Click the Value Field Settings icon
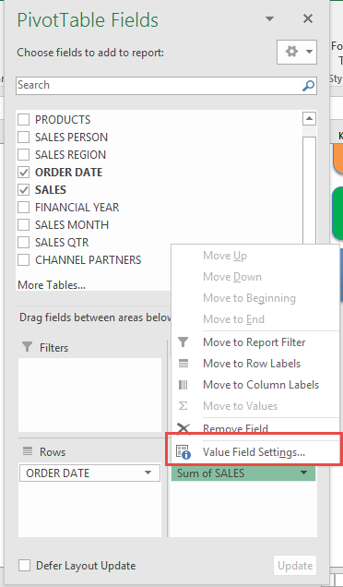The height and width of the screenshot is (587, 343). tap(183, 452)
